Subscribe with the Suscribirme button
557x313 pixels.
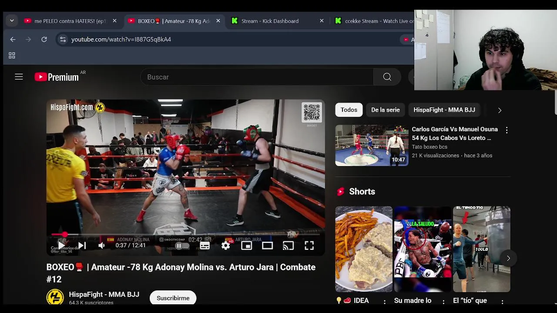tap(173, 298)
